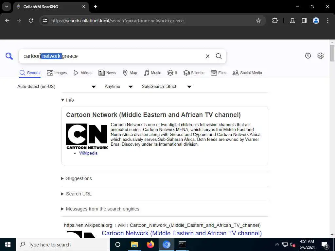The image size is (335, 251).
Task: Bookmark this page with star
Action: tap(258, 21)
